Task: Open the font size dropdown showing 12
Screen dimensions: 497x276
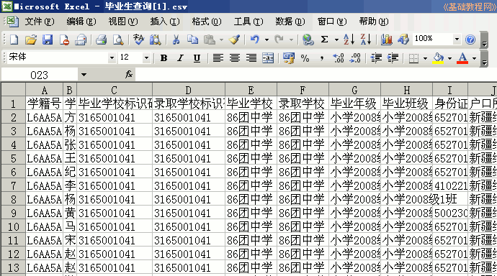Action: (146, 58)
